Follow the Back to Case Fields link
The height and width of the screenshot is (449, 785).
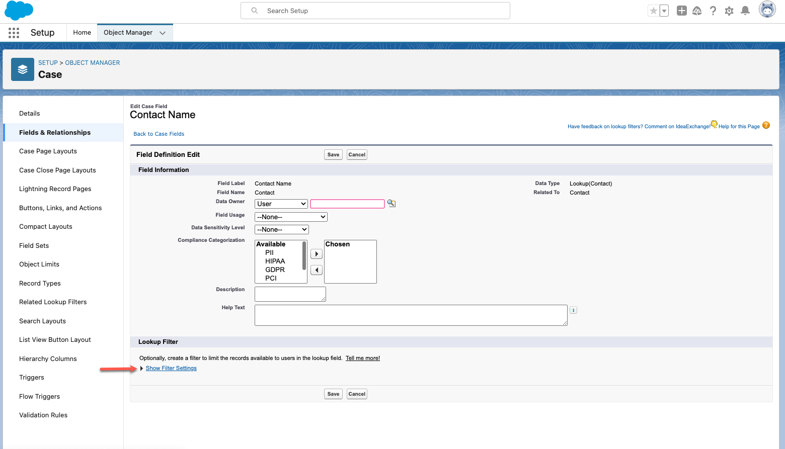(159, 134)
